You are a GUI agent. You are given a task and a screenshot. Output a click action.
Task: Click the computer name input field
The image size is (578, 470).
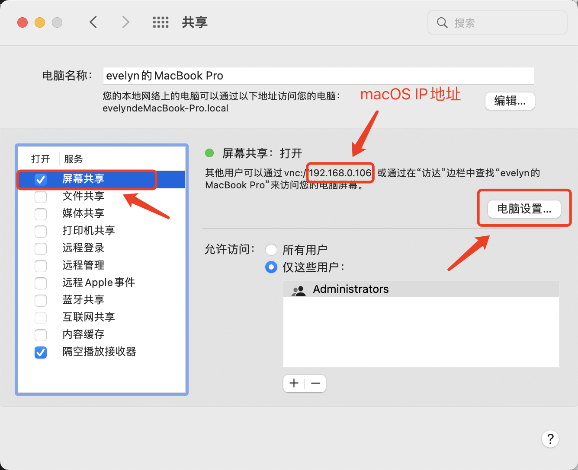pos(318,76)
